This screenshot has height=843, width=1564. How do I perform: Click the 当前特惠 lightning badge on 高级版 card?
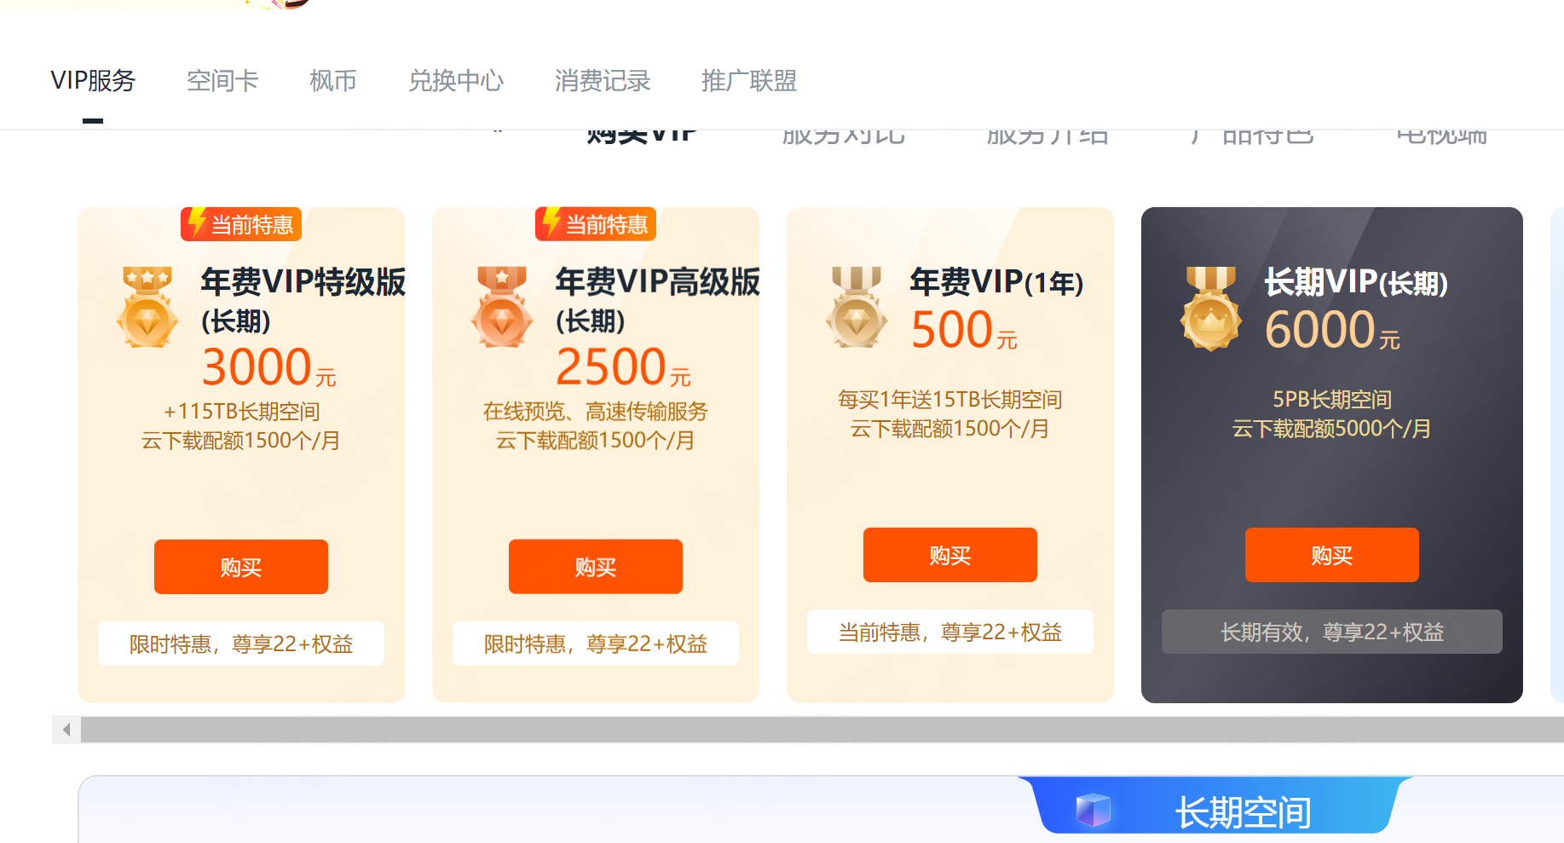[x=596, y=224]
